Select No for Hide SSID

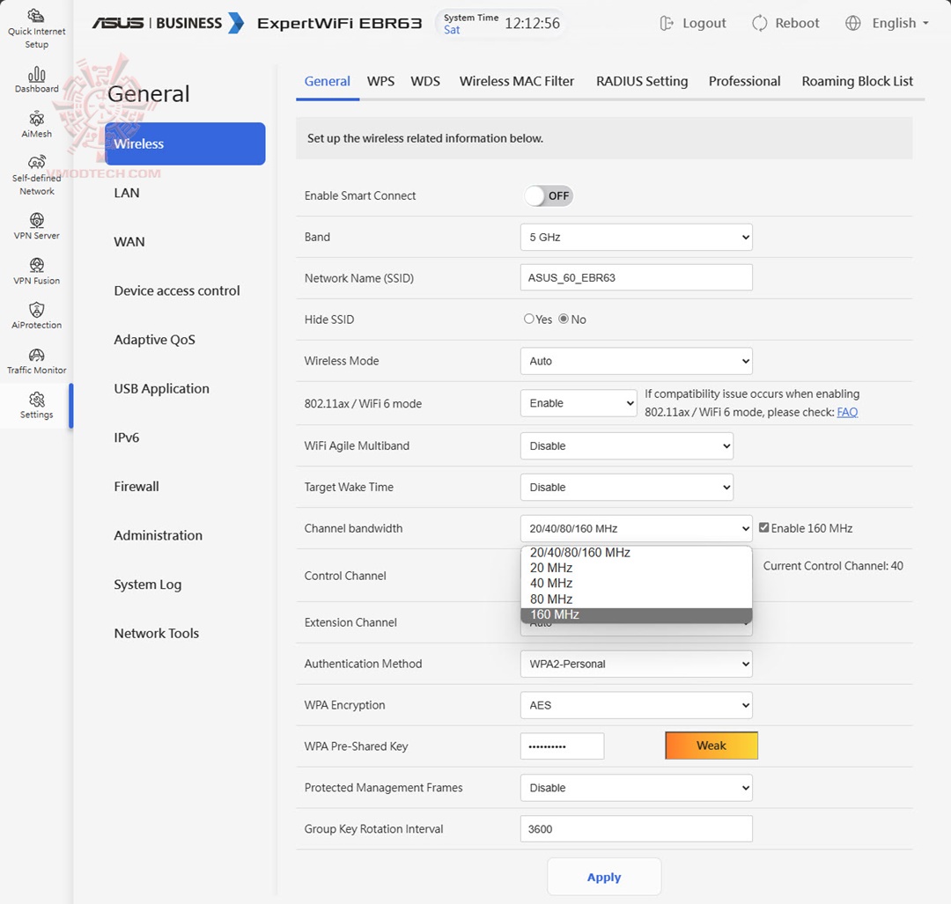pos(564,319)
